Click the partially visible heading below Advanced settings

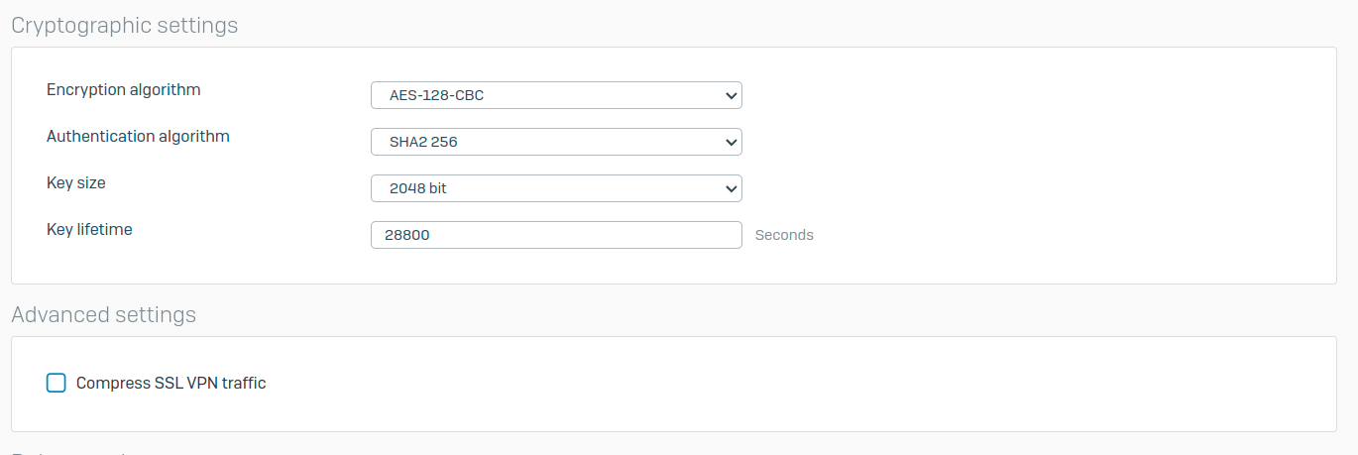69,452
